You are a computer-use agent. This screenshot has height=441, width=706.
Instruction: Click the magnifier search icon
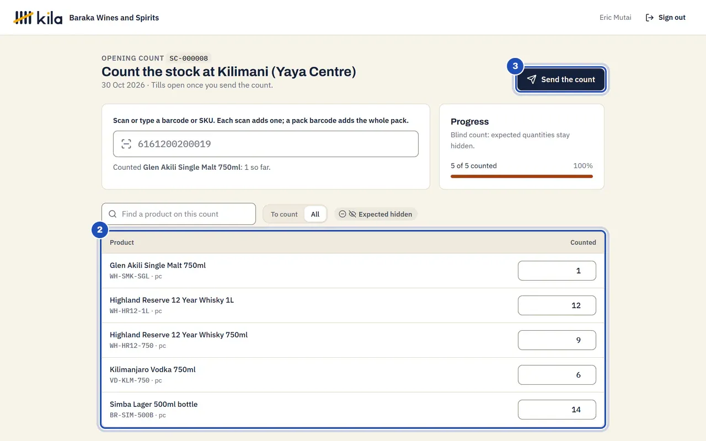pos(113,214)
